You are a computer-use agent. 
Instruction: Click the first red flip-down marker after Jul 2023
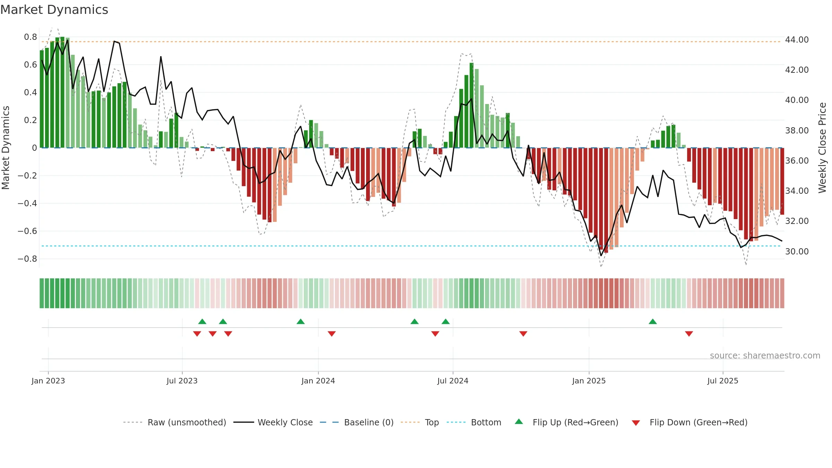point(197,333)
